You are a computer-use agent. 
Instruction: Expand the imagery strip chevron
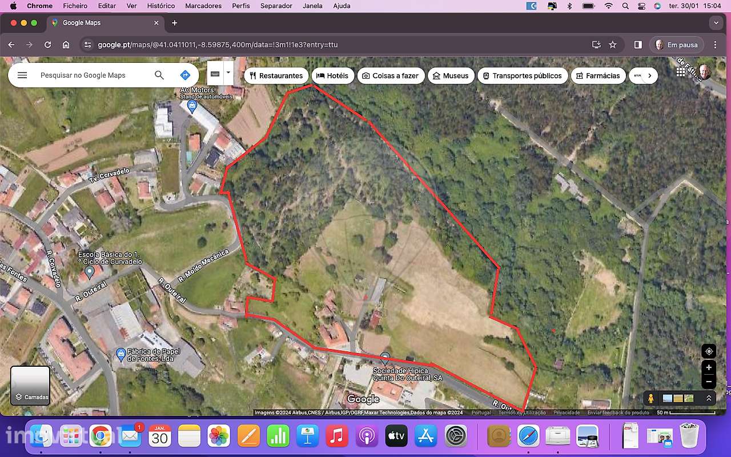(x=709, y=398)
